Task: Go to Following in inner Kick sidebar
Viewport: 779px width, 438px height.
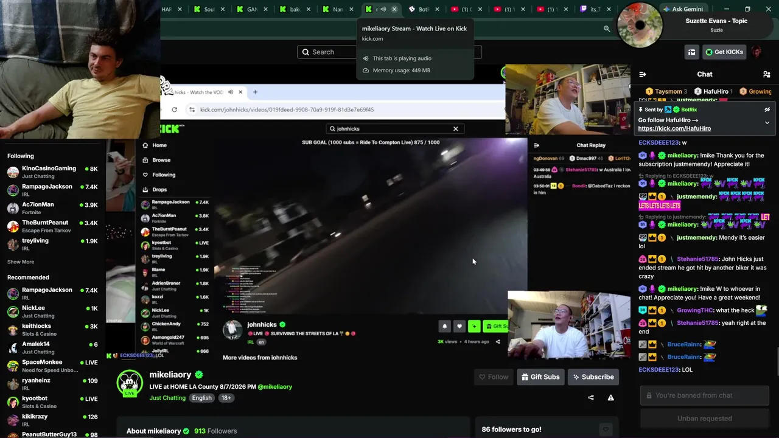Action: pyautogui.click(x=158, y=175)
